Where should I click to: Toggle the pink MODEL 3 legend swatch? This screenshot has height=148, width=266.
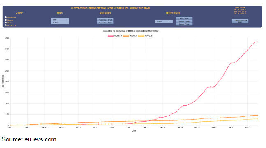(111, 36)
